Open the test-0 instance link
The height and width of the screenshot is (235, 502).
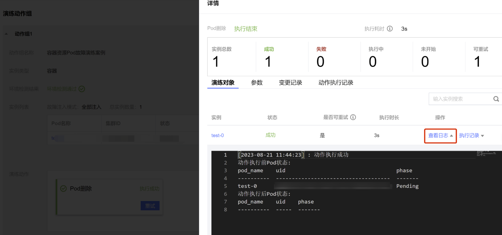pyautogui.click(x=218, y=135)
